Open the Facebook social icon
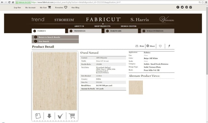The image size is (208, 123). pyautogui.click(x=178, y=7)
